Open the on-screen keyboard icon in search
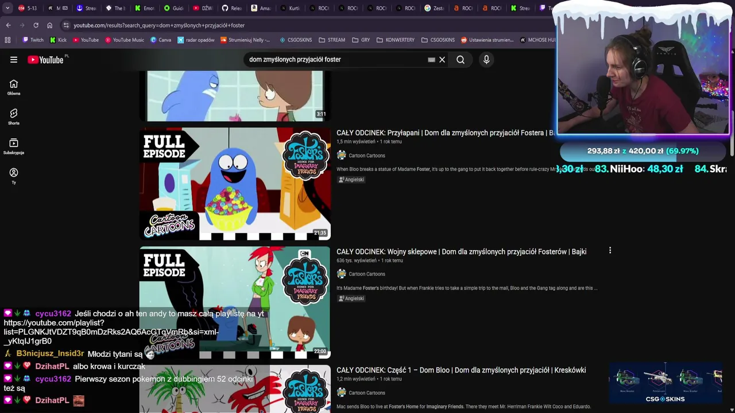The width and height of the screenshot is (735, 413). (x=431, y=60)
